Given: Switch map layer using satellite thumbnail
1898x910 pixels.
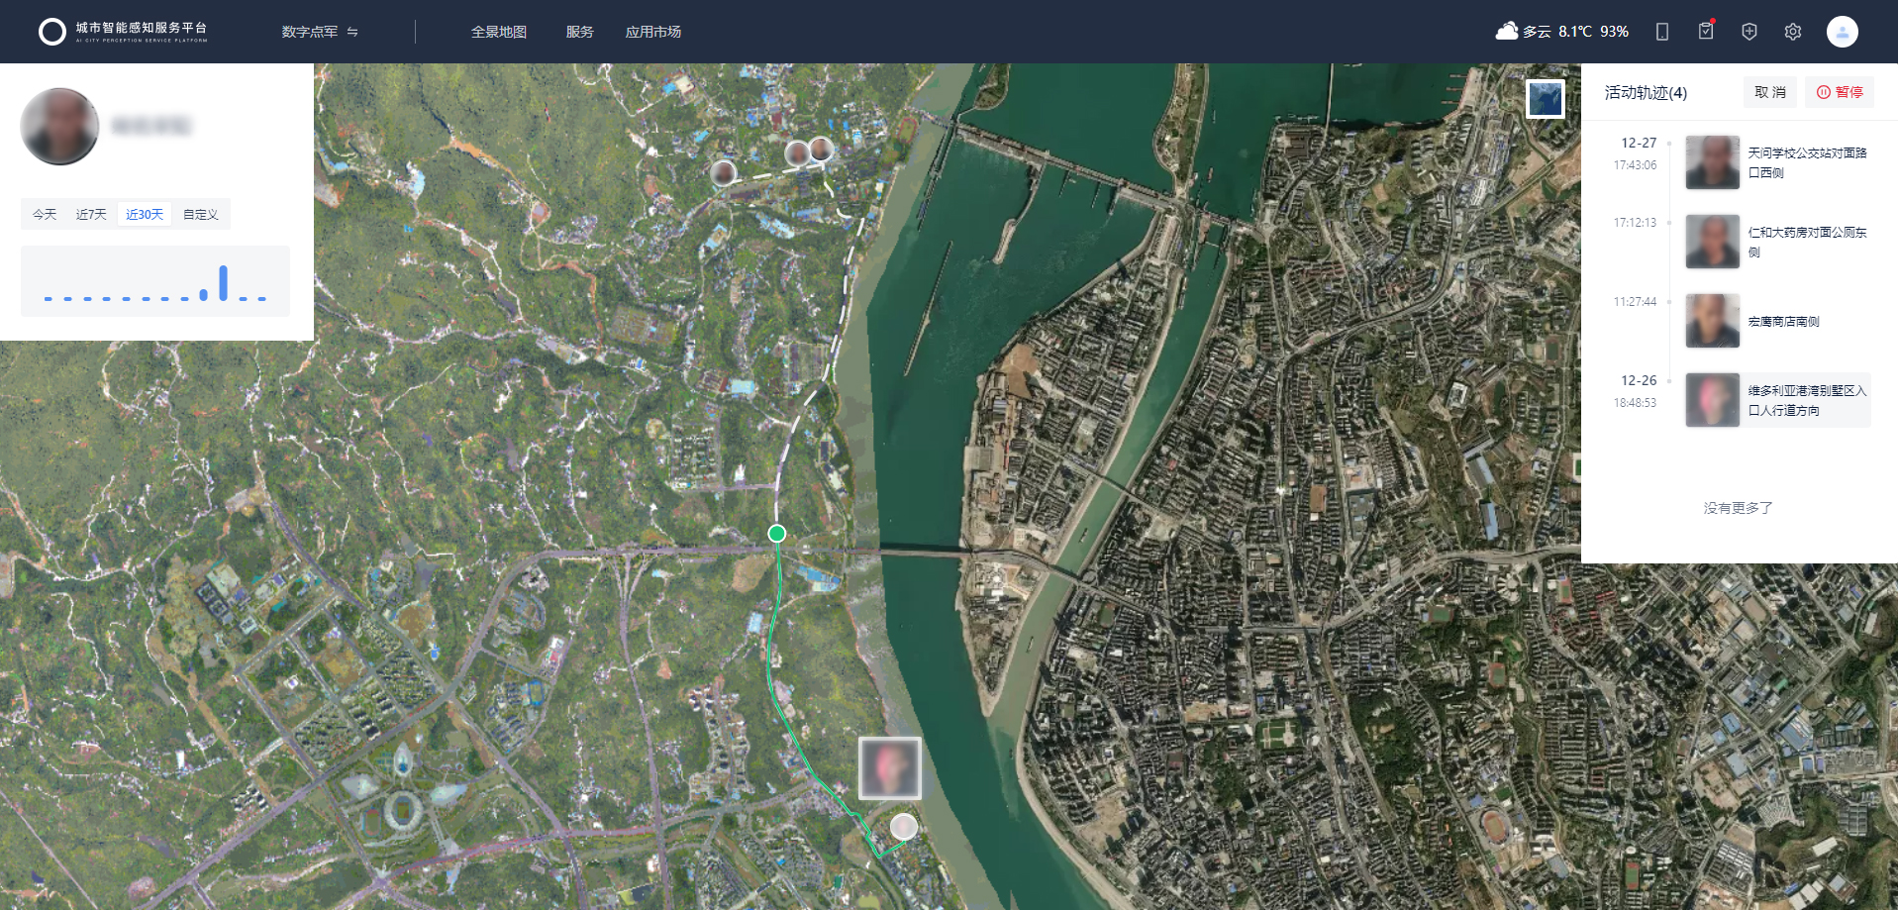Looking at the screenshot, I should point(1545,99).
